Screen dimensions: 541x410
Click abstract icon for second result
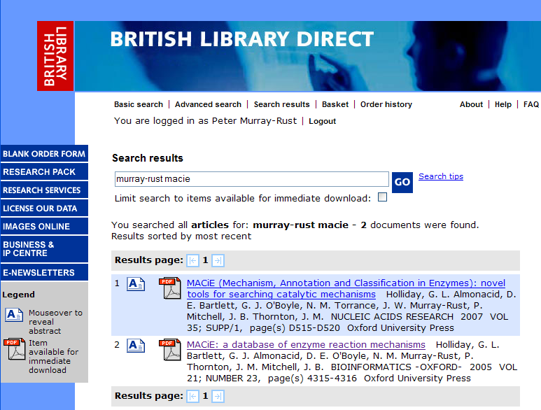click(136, 346)
